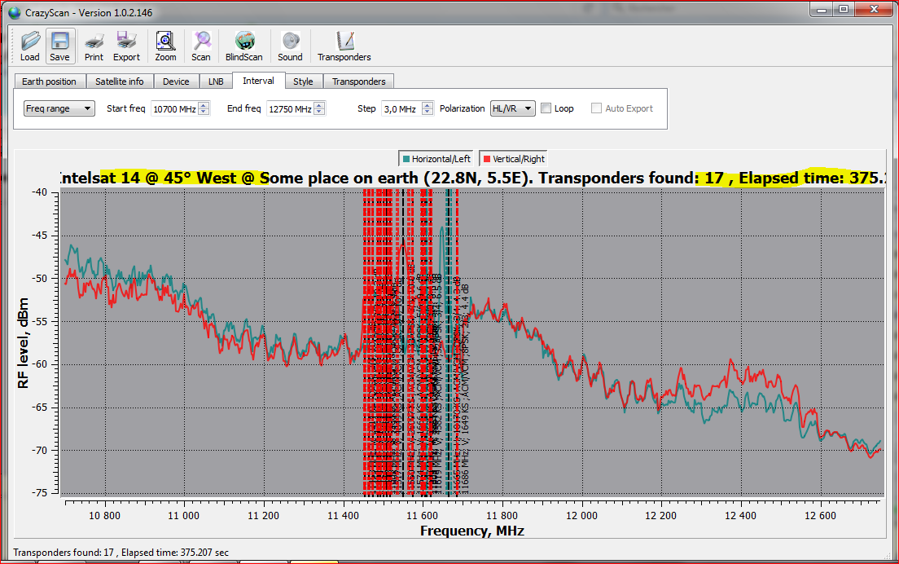Decrease the Step value spinner
The height and width of the screenshot is (564, 899).
tap(428, 112)
